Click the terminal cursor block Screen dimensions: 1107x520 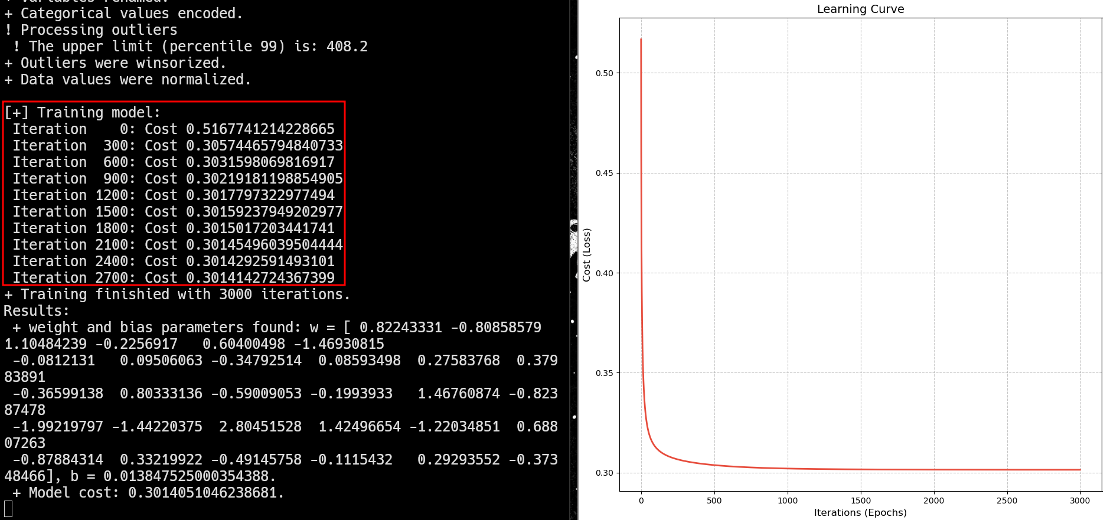pos(8,509)
